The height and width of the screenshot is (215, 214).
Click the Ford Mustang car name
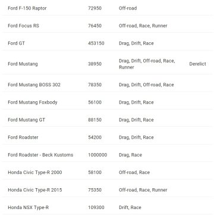coord(23,64)
